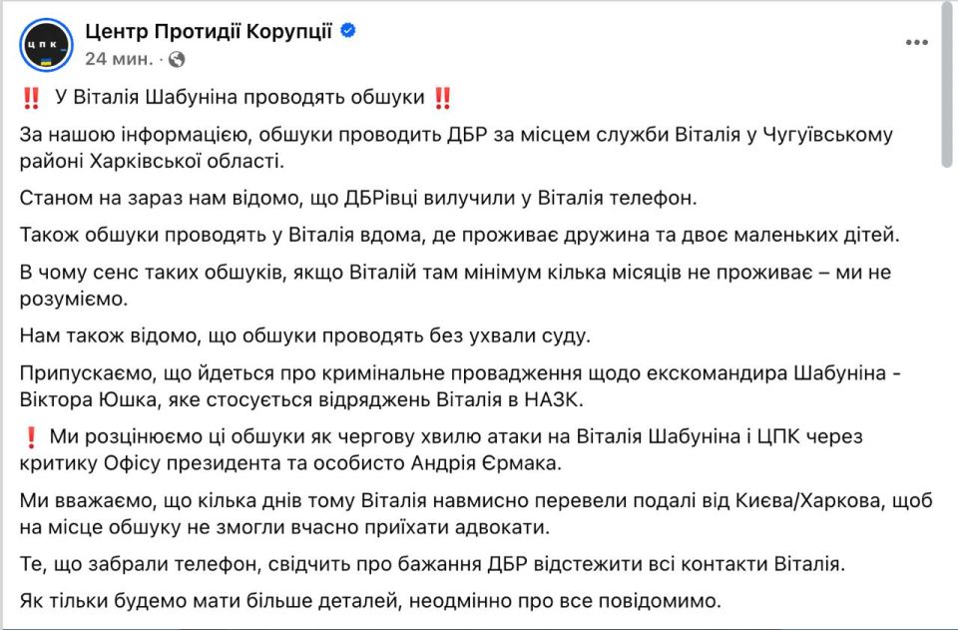The width and height of the screenshot is (958, 630).
Task: Click the vertical scrollbar thumb on the right
Action: (947, 86)
